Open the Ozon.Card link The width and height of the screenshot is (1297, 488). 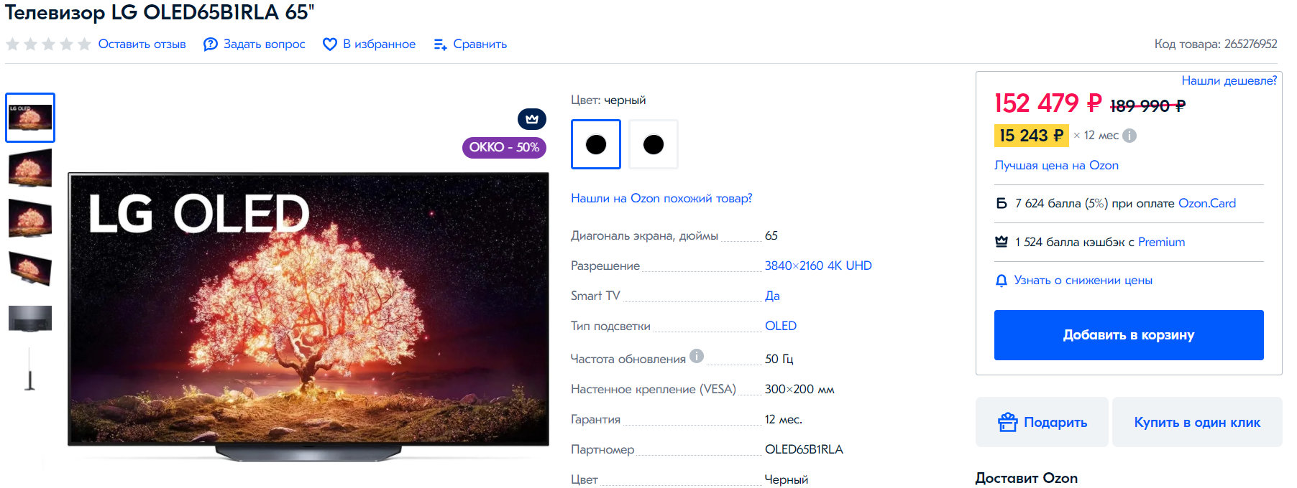coord(1206,203)
